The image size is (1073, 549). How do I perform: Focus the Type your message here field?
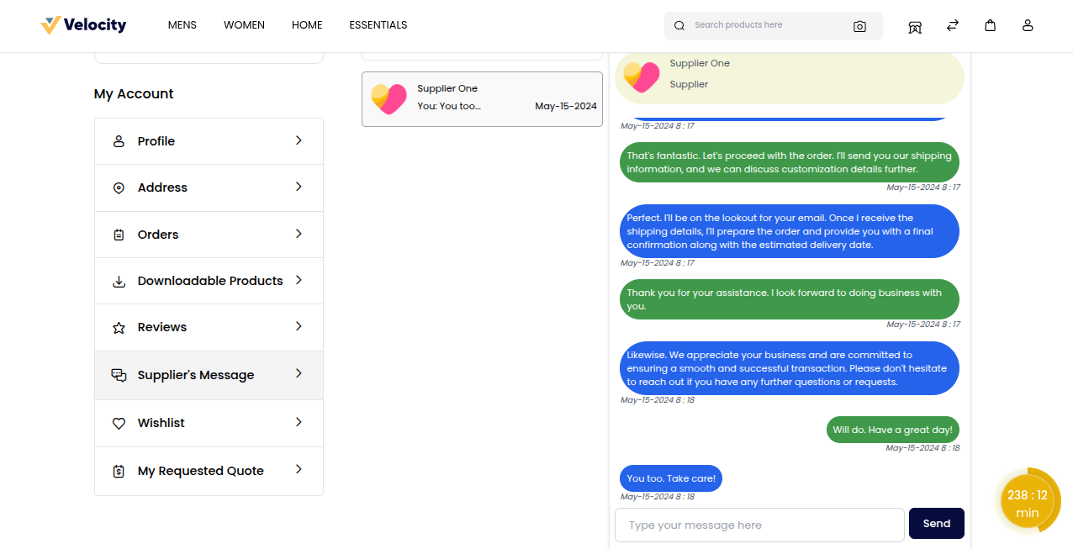click(759, 525)
